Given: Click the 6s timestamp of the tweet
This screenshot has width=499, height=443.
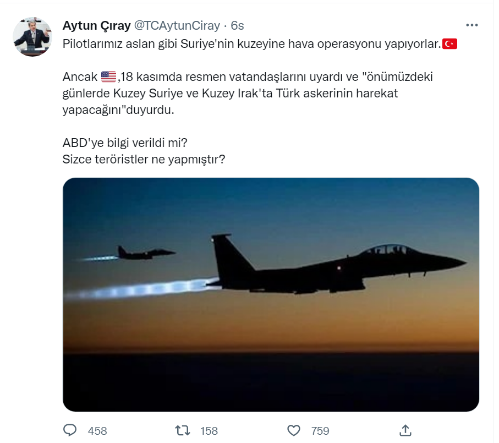Looking at the screenshot, I should click(x=237, y=25).
